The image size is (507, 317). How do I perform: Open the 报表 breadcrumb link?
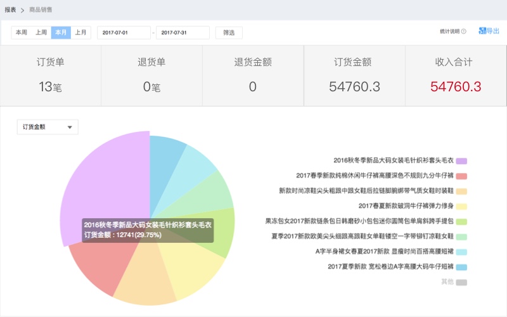(10, 10)
